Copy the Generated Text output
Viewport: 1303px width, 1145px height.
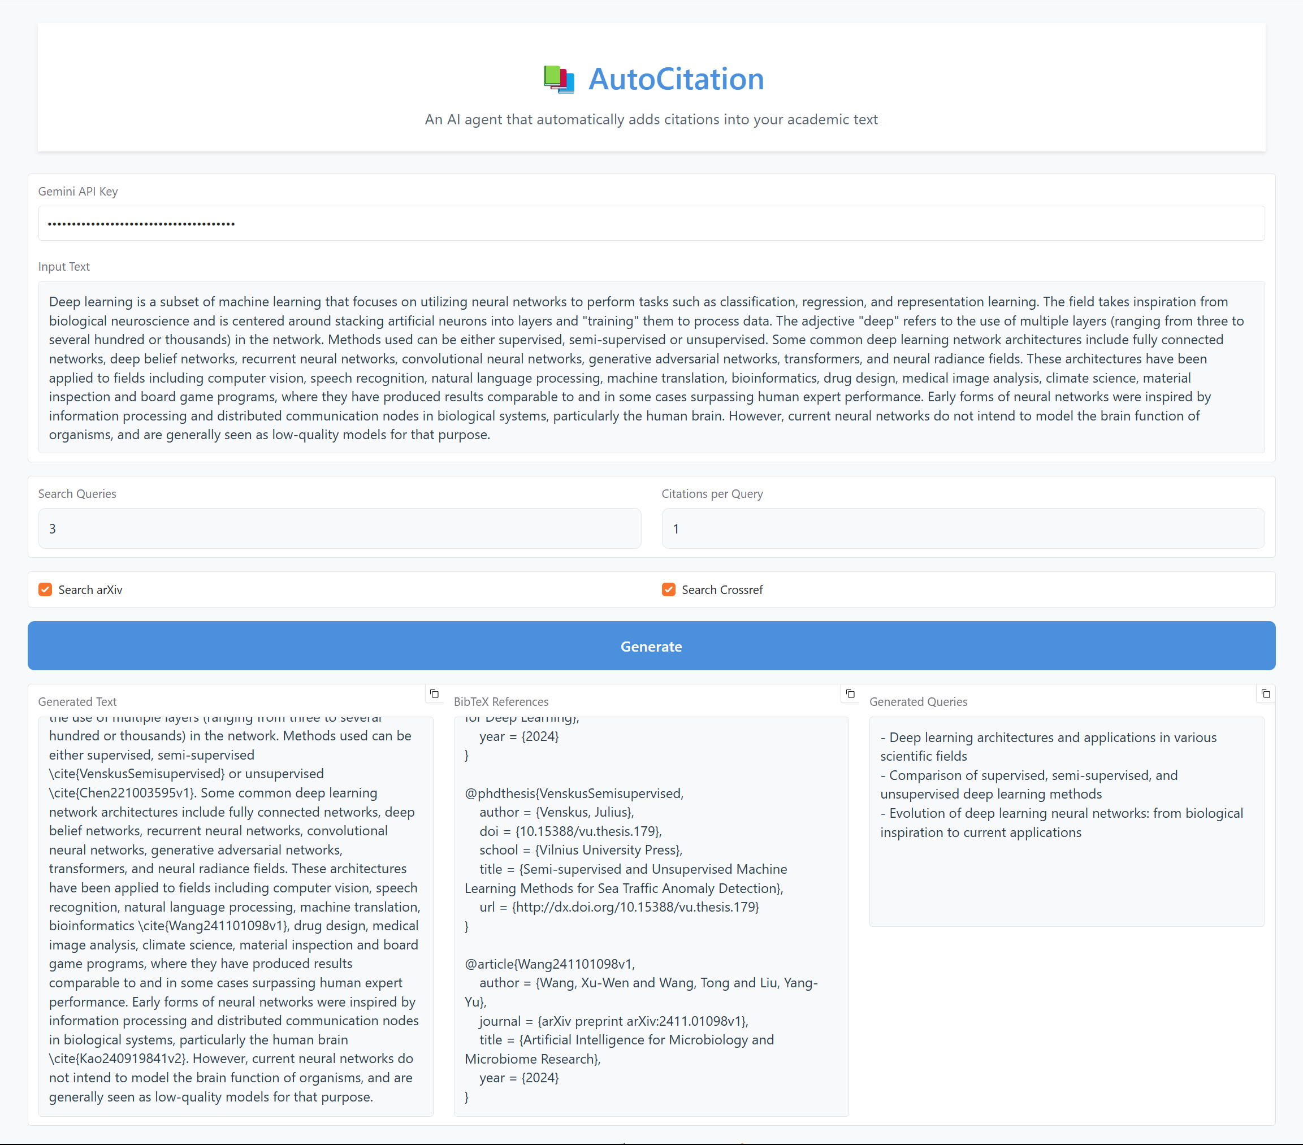434,694
